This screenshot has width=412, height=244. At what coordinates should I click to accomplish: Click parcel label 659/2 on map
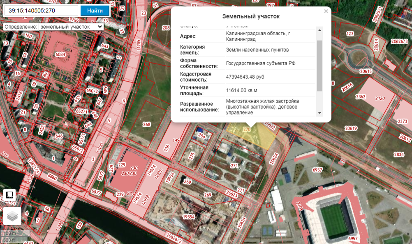[x=78, y=149]
